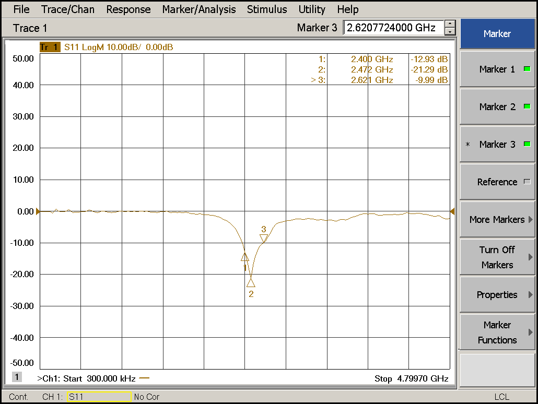The width and height of the screenshot is (538, 404).
Task: Click the No Cor status text
Action: click(147, 397)
